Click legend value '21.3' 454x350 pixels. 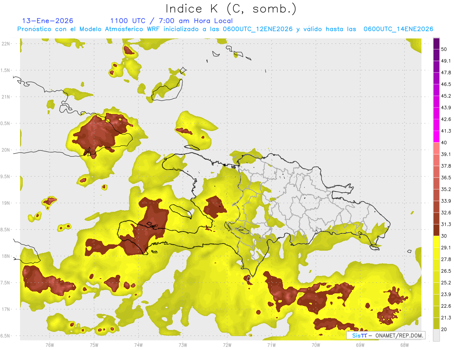446,318
